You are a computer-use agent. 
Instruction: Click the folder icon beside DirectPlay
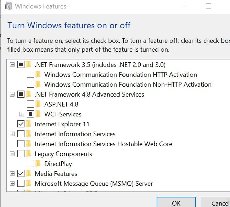pyautogui.click(x=38, y=164)
